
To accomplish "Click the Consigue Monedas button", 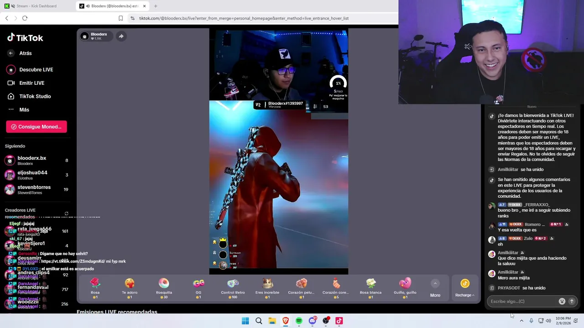I will [x=36, y=127].
